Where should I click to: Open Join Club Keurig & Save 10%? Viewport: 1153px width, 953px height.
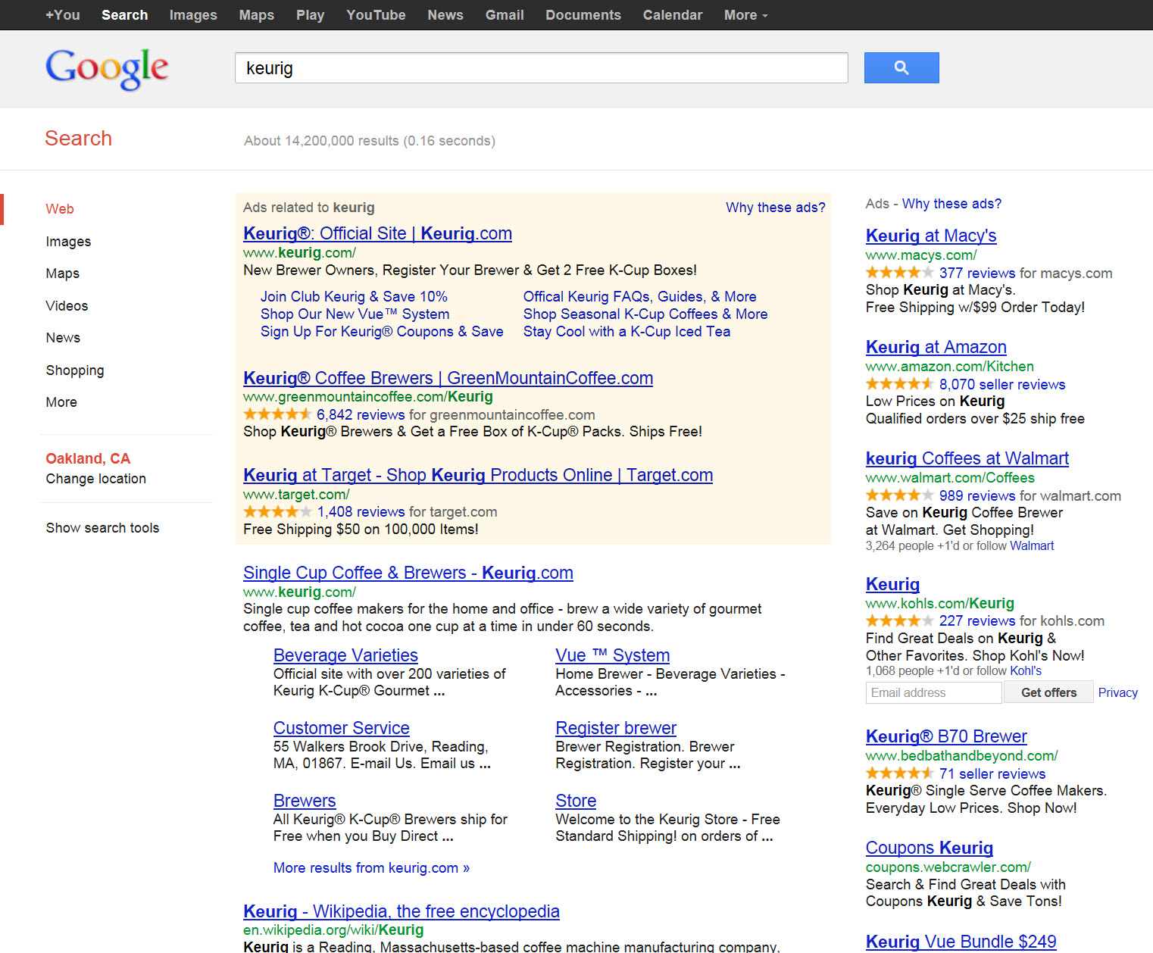(354, 297)
